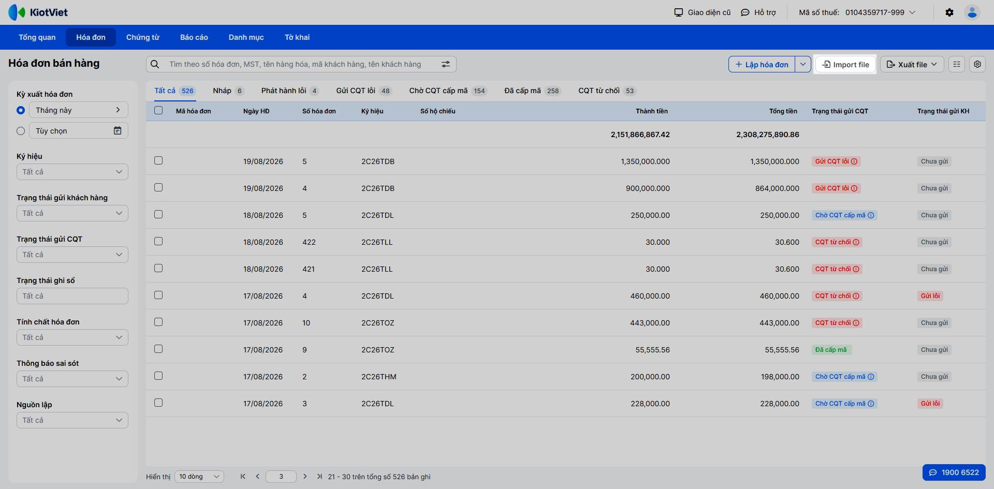Select the Tùy chọn radio button
Image resolution: width=994 pixels, height=489 pixels.
pos(21,131)
